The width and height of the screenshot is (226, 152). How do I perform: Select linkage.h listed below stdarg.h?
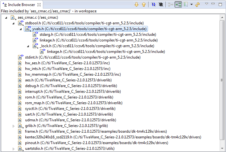99,40
